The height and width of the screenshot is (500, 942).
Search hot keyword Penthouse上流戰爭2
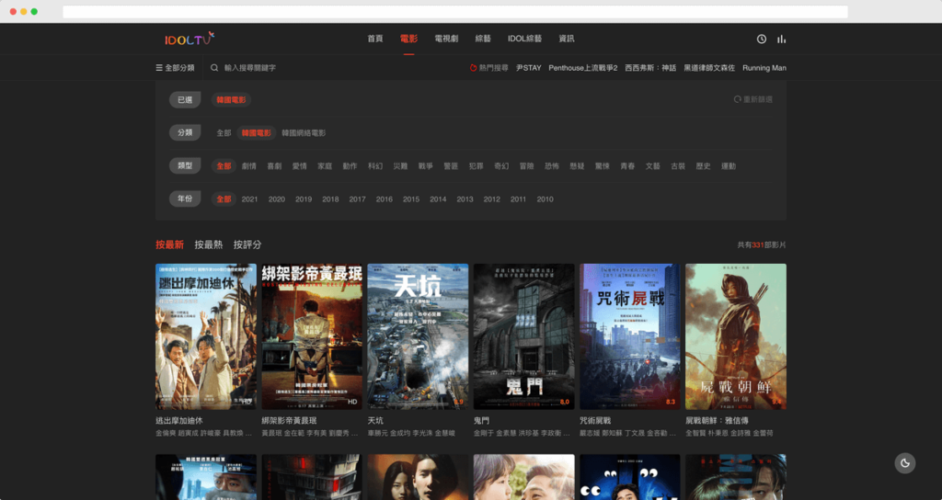click(582, 68)
